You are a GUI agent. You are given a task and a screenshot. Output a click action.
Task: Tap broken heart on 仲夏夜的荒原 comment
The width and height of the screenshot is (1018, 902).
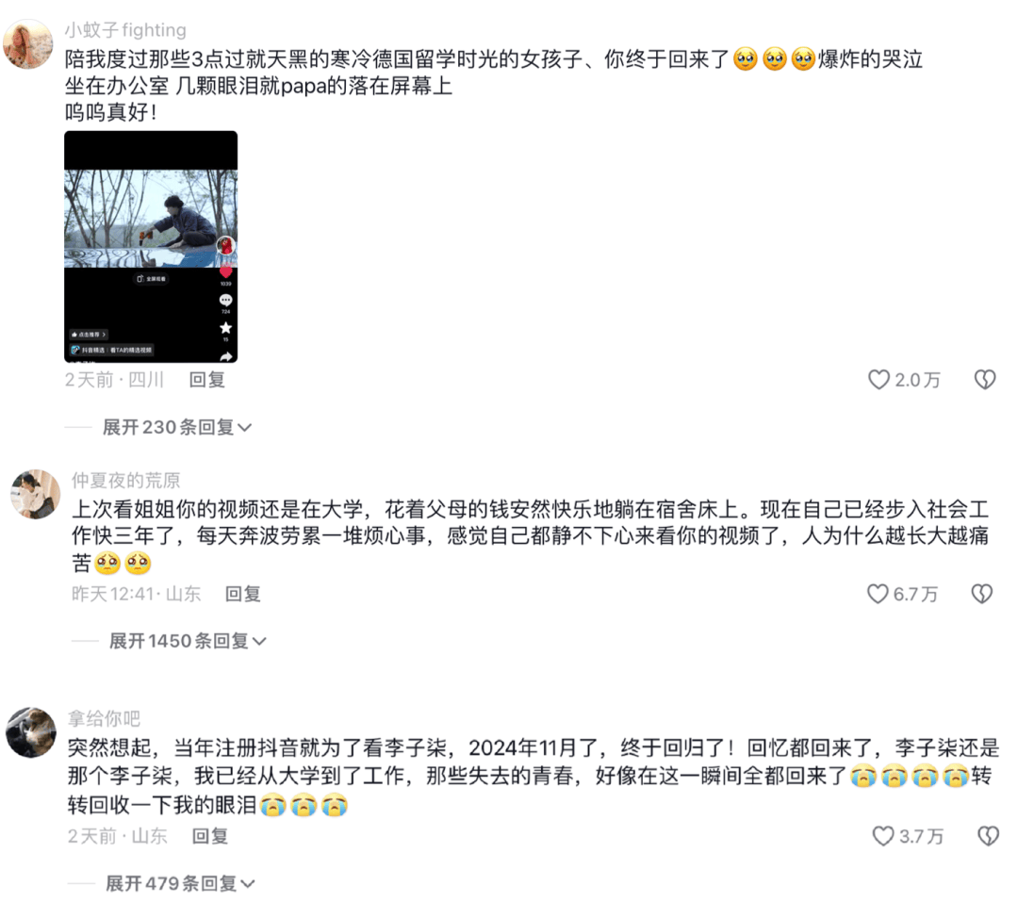click(x=981, y=594)
